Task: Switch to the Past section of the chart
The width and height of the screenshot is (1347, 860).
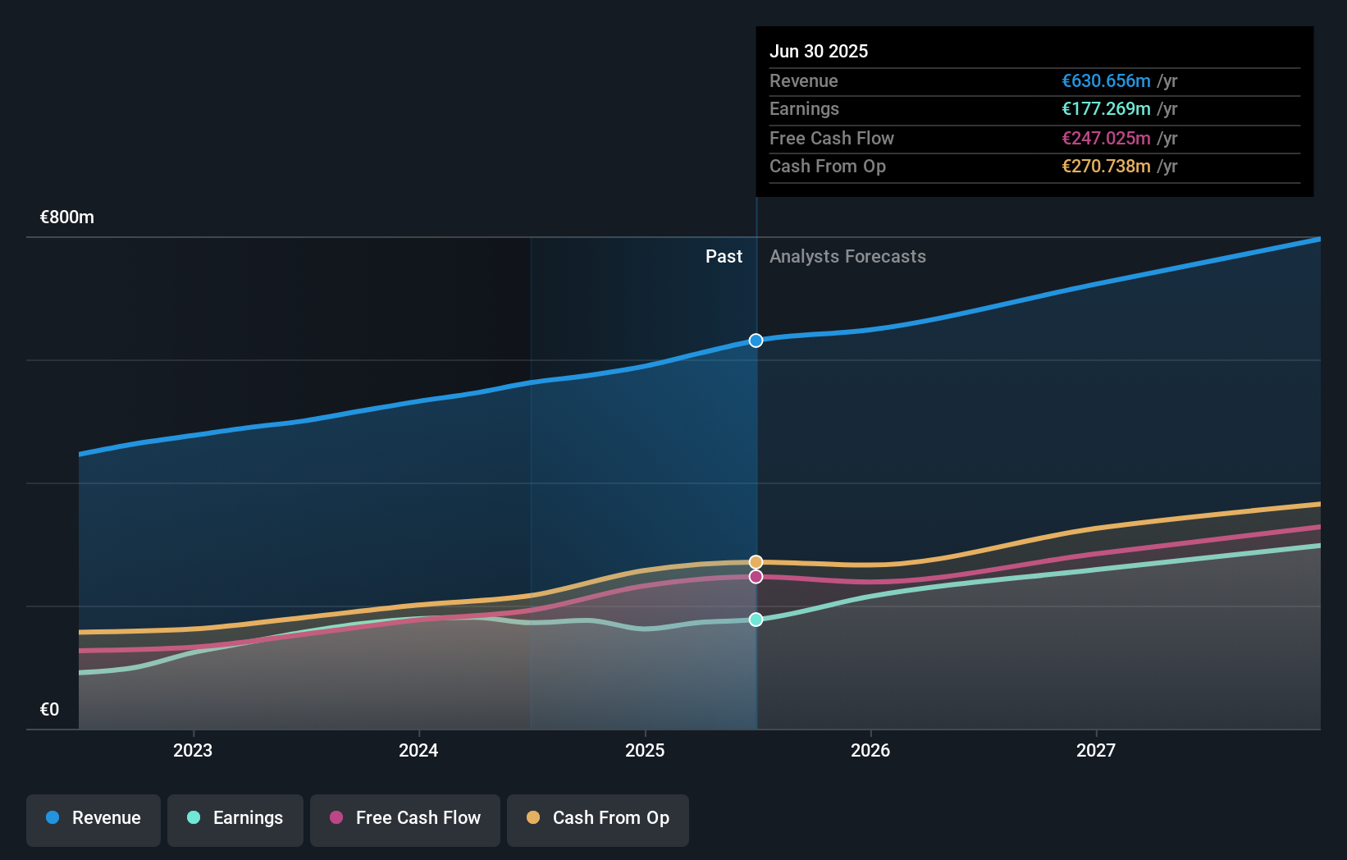Action: coord(724,256)
